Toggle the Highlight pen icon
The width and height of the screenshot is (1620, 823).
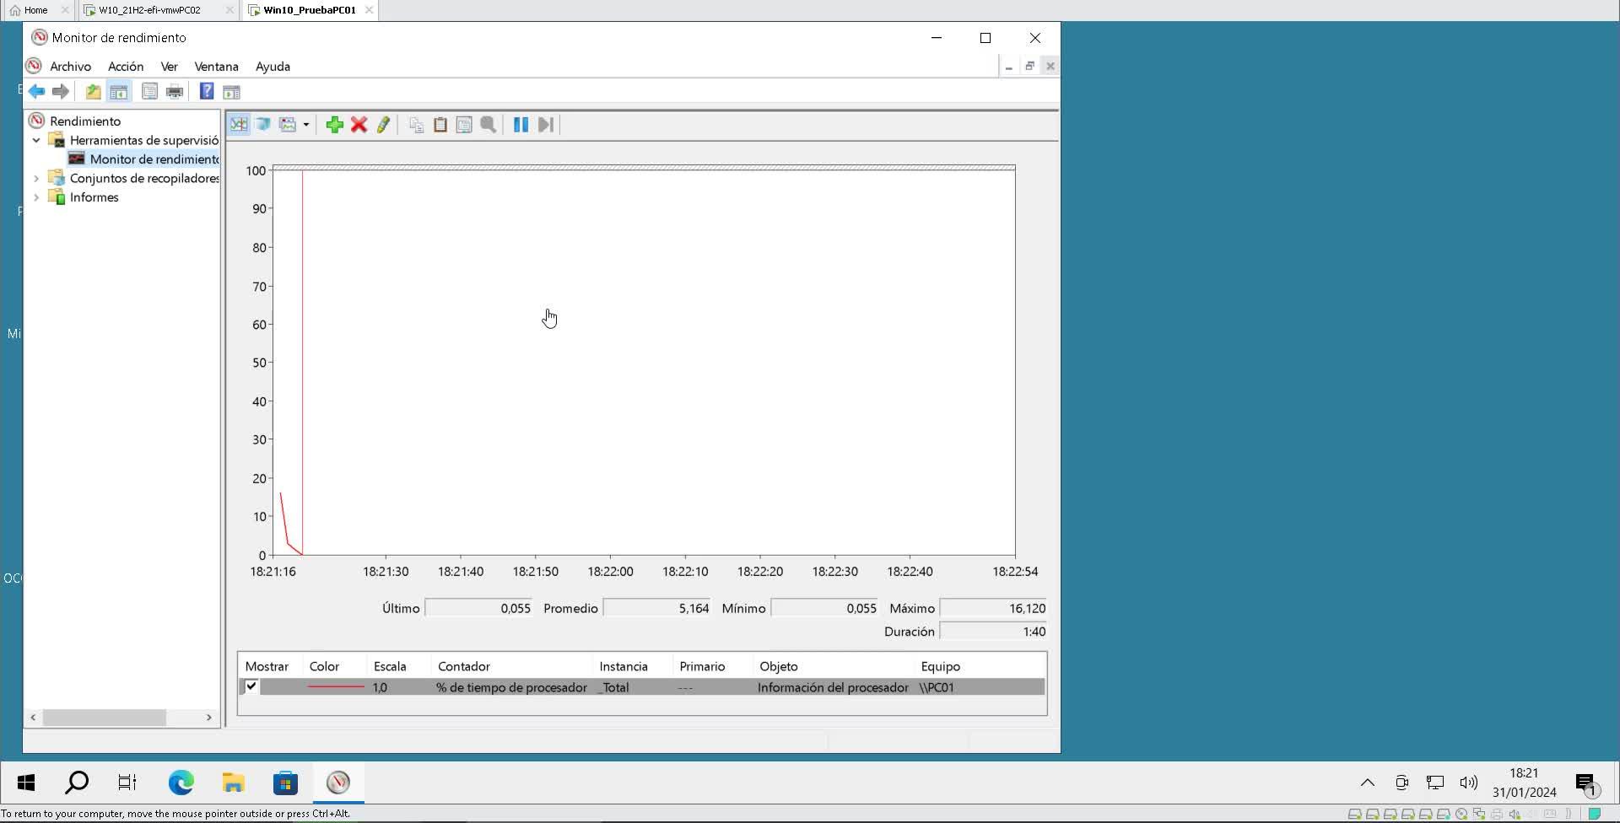(383, 125)
